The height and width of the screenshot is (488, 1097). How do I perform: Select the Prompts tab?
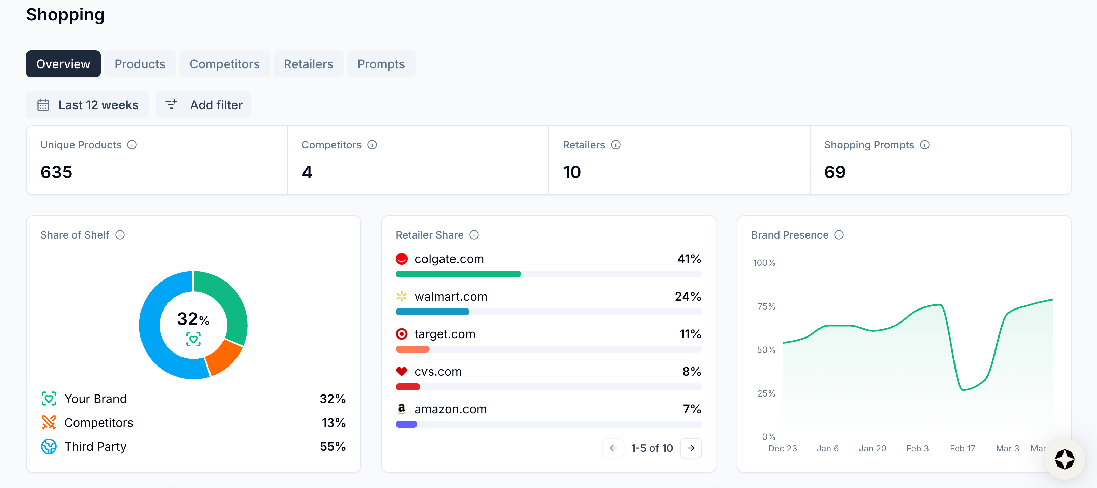pos(381,64)
